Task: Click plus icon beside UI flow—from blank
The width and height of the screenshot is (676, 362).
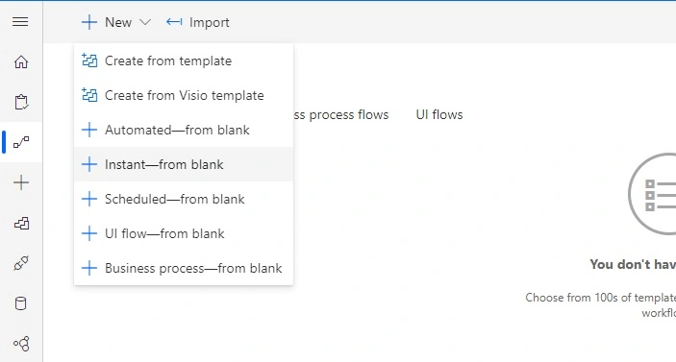Action: [x=89, y=233]
